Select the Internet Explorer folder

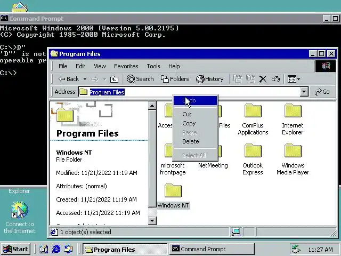pyautogui.click(x=293, y=119)
